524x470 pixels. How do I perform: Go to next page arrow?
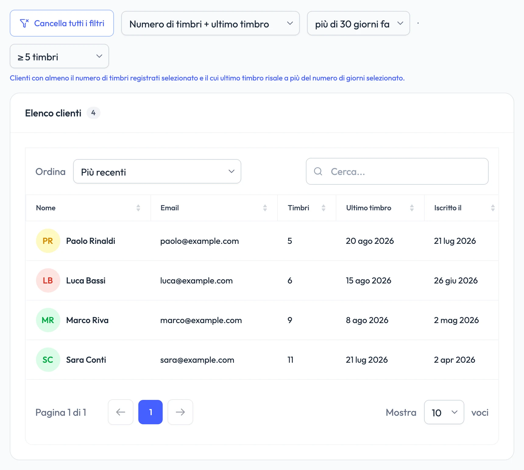coord(180,412)
